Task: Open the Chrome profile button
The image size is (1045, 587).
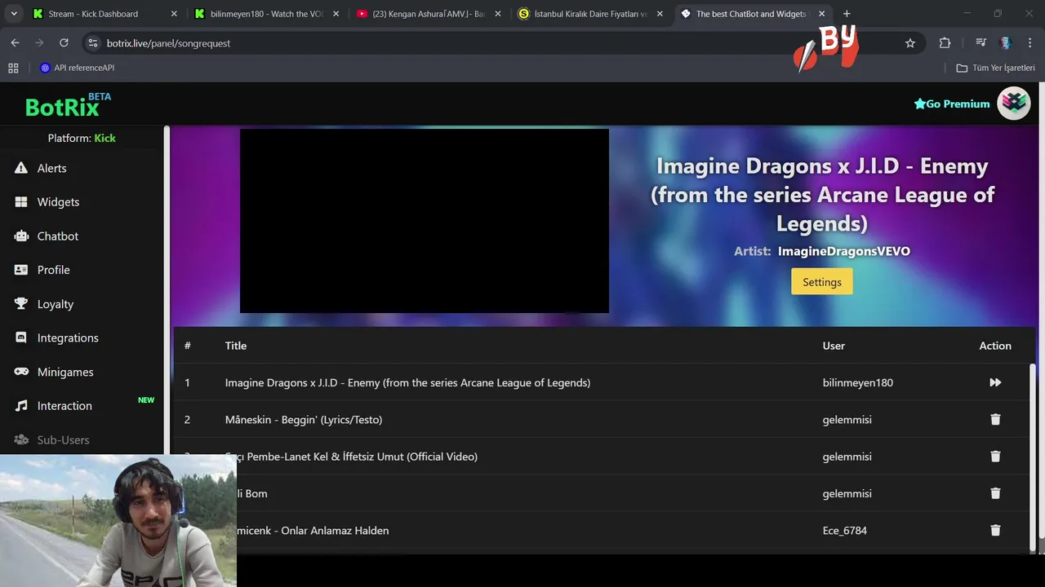Action: (x=1006, y=43)
